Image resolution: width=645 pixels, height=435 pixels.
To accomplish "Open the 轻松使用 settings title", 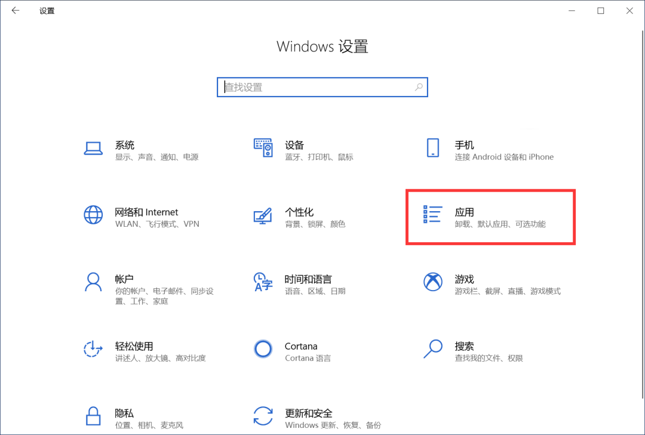I will click(x=134, y=346).
